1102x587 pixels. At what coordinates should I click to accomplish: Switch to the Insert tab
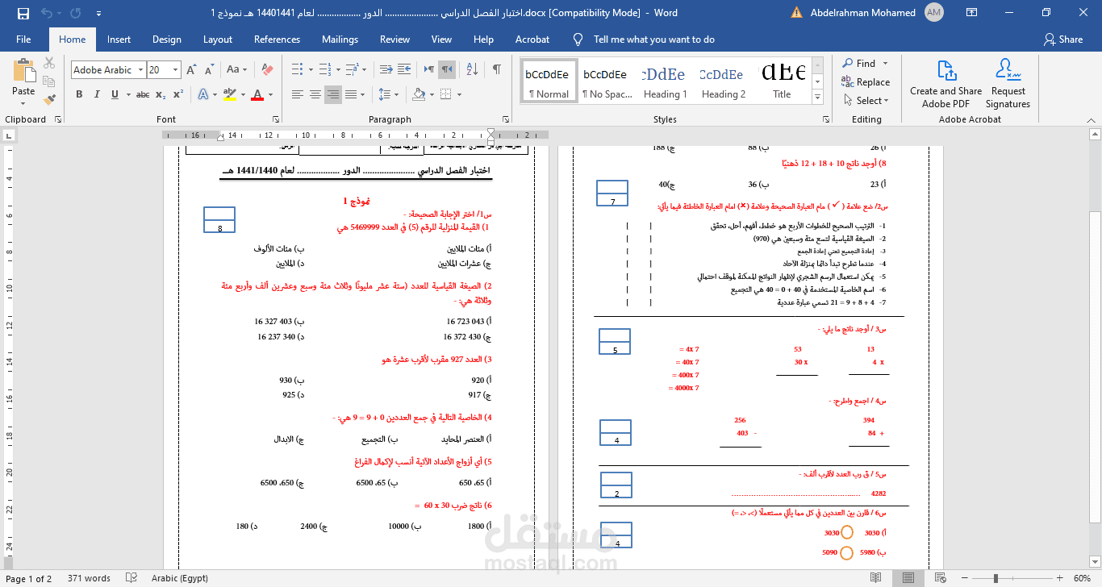click(x=119, y=39)
